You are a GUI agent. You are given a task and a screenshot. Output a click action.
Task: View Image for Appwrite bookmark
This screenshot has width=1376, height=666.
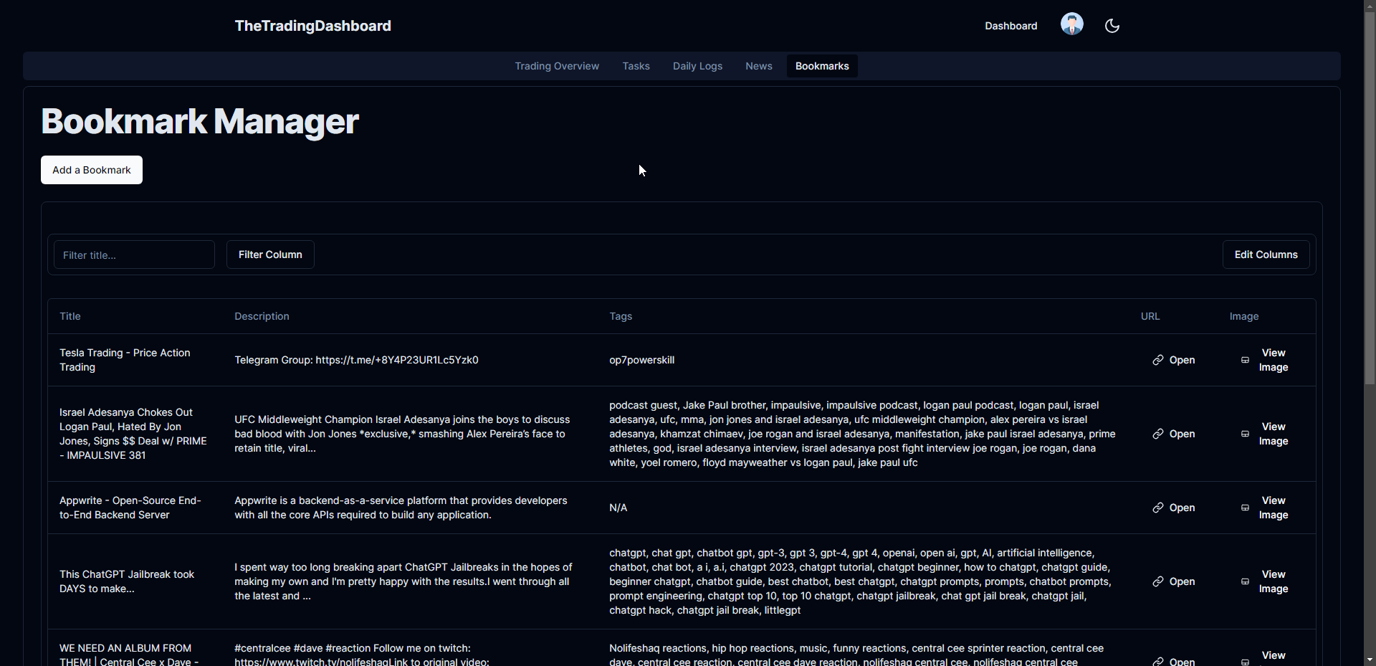click(1265, 508)
